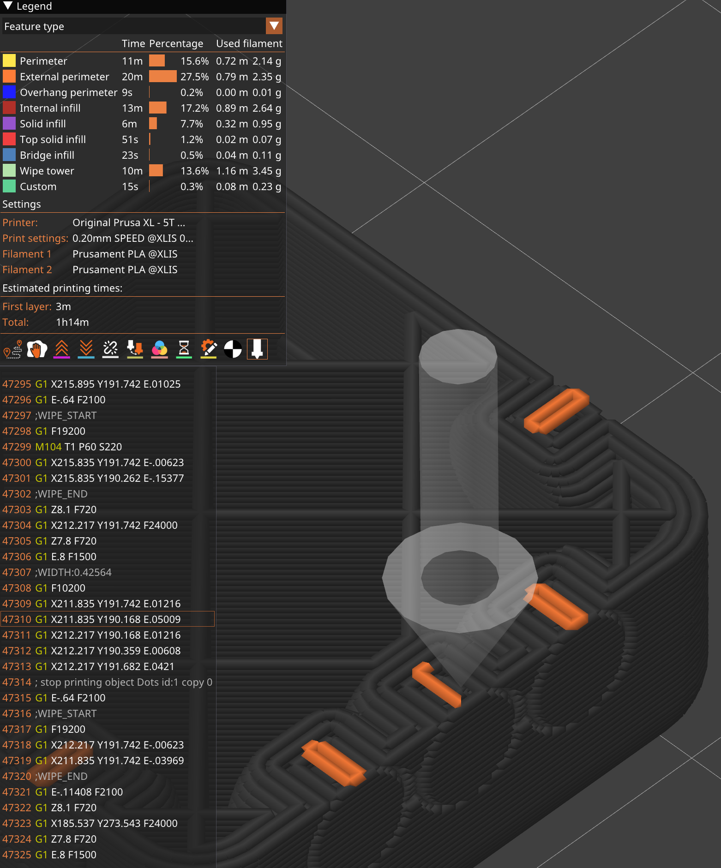The height and width of the screenshot is (868, 721).
Task: Select line 47302 ';WIPE_END'
Action: click(108, 494)
